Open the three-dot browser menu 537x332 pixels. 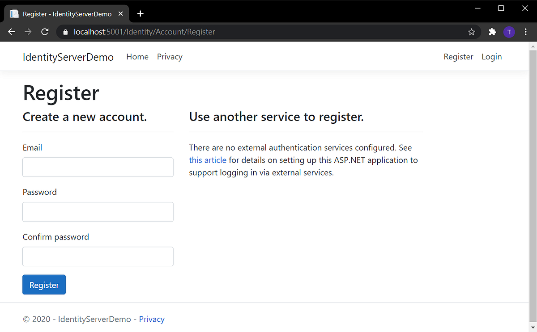click(525, 32)
